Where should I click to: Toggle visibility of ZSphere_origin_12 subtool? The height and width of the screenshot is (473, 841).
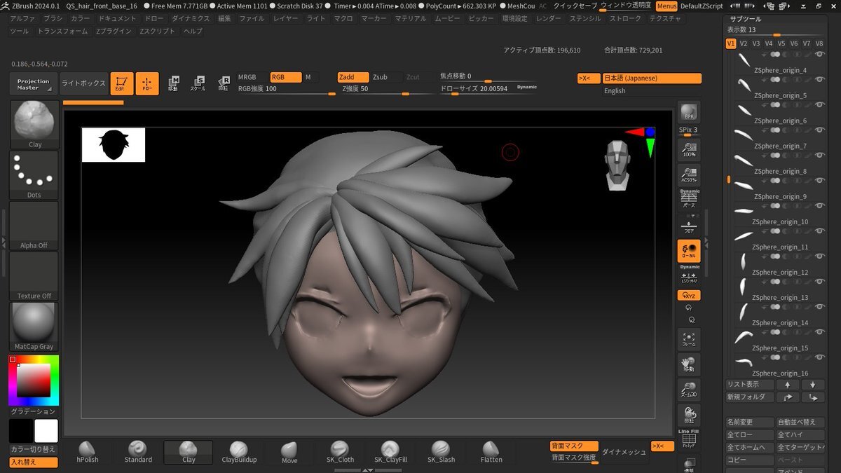819,256
